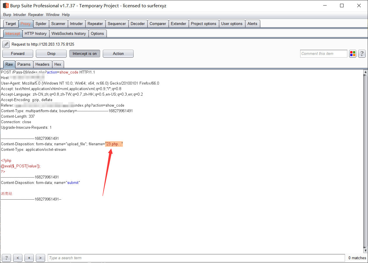Click the help question mark beside comment field
Viewport: 368px width, 263px height.
click(362, 53)
